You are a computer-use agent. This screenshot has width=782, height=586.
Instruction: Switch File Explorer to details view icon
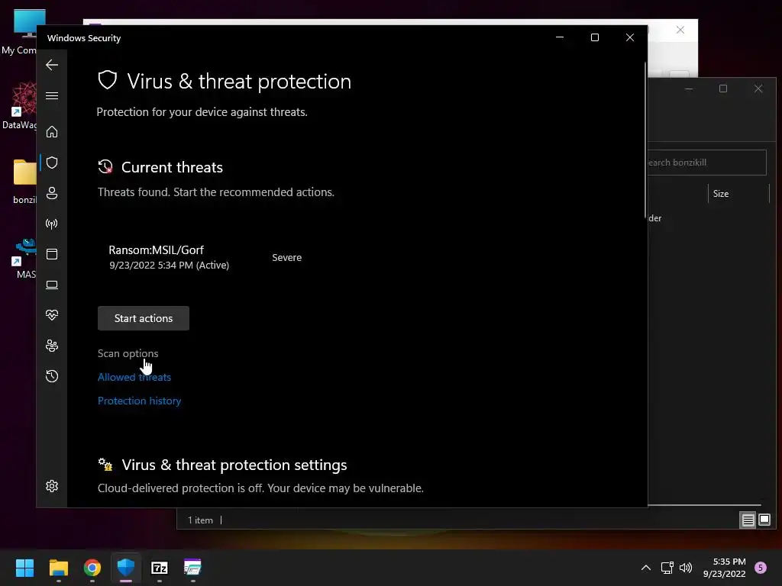[x=748, y=520]
